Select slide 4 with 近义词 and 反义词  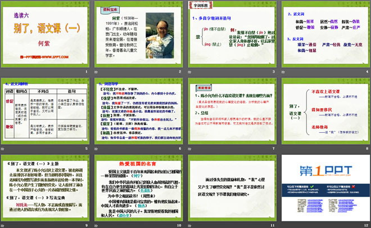325,34
